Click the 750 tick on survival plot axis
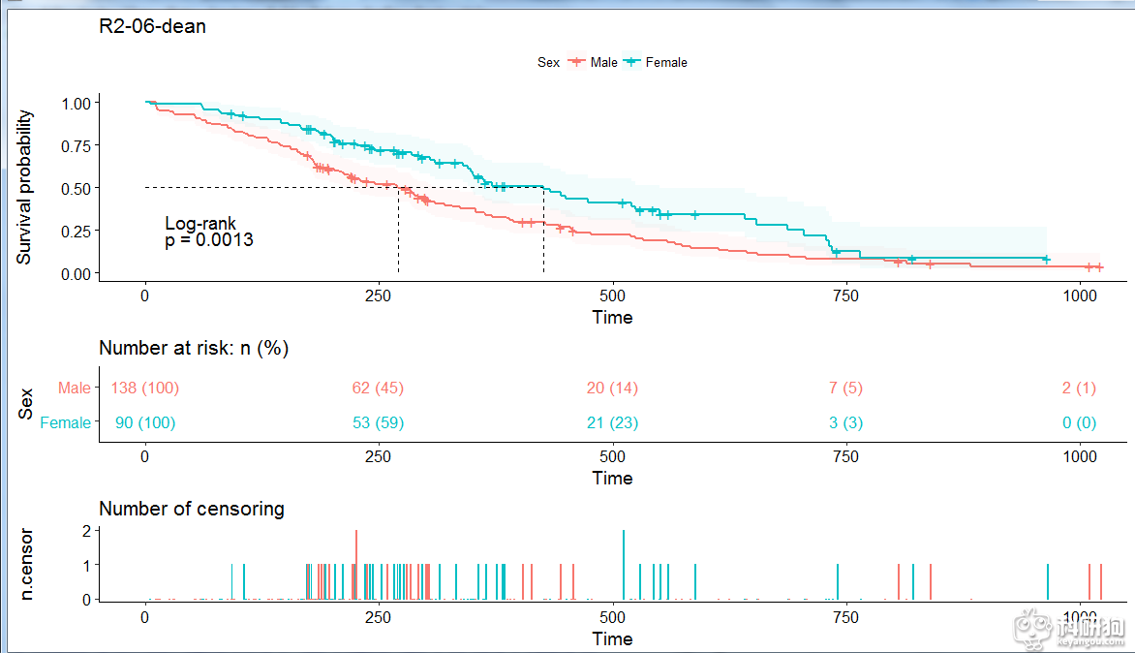Screen dimensions: 1135x653 point(845,296)
